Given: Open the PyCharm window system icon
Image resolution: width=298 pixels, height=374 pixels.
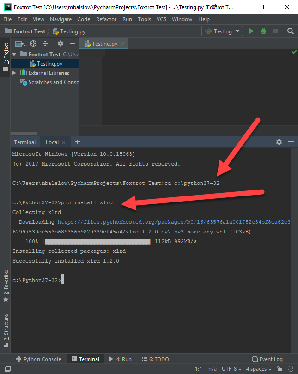Looking at the screenshot, I should [8, 7].
